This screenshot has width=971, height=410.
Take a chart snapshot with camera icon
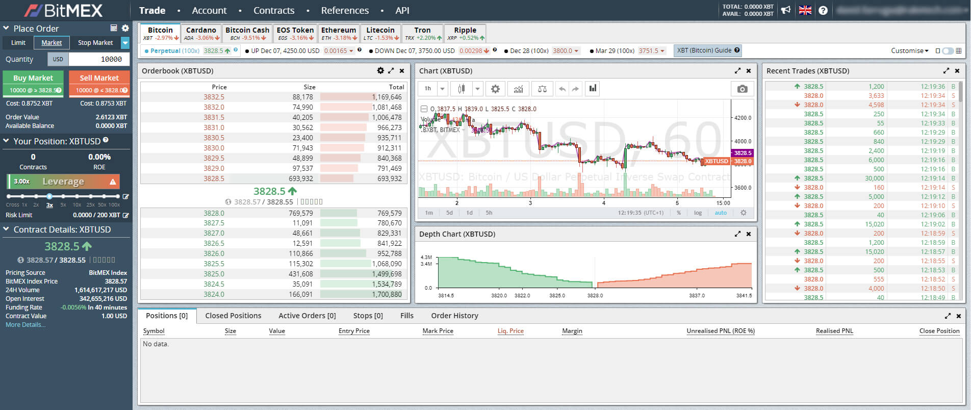coord(742,89)
